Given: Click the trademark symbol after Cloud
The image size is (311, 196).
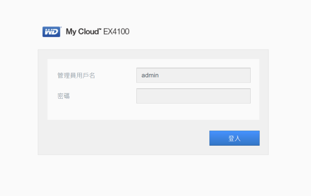Looking at the screenshot, I should pos(100,29).
